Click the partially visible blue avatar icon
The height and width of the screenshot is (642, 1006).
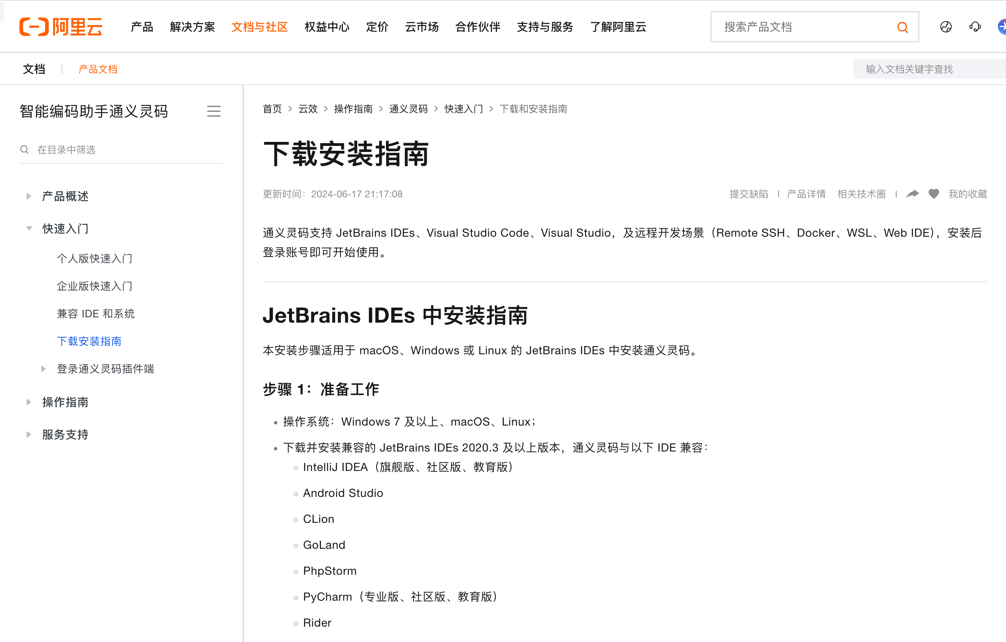pos(1002,27)
